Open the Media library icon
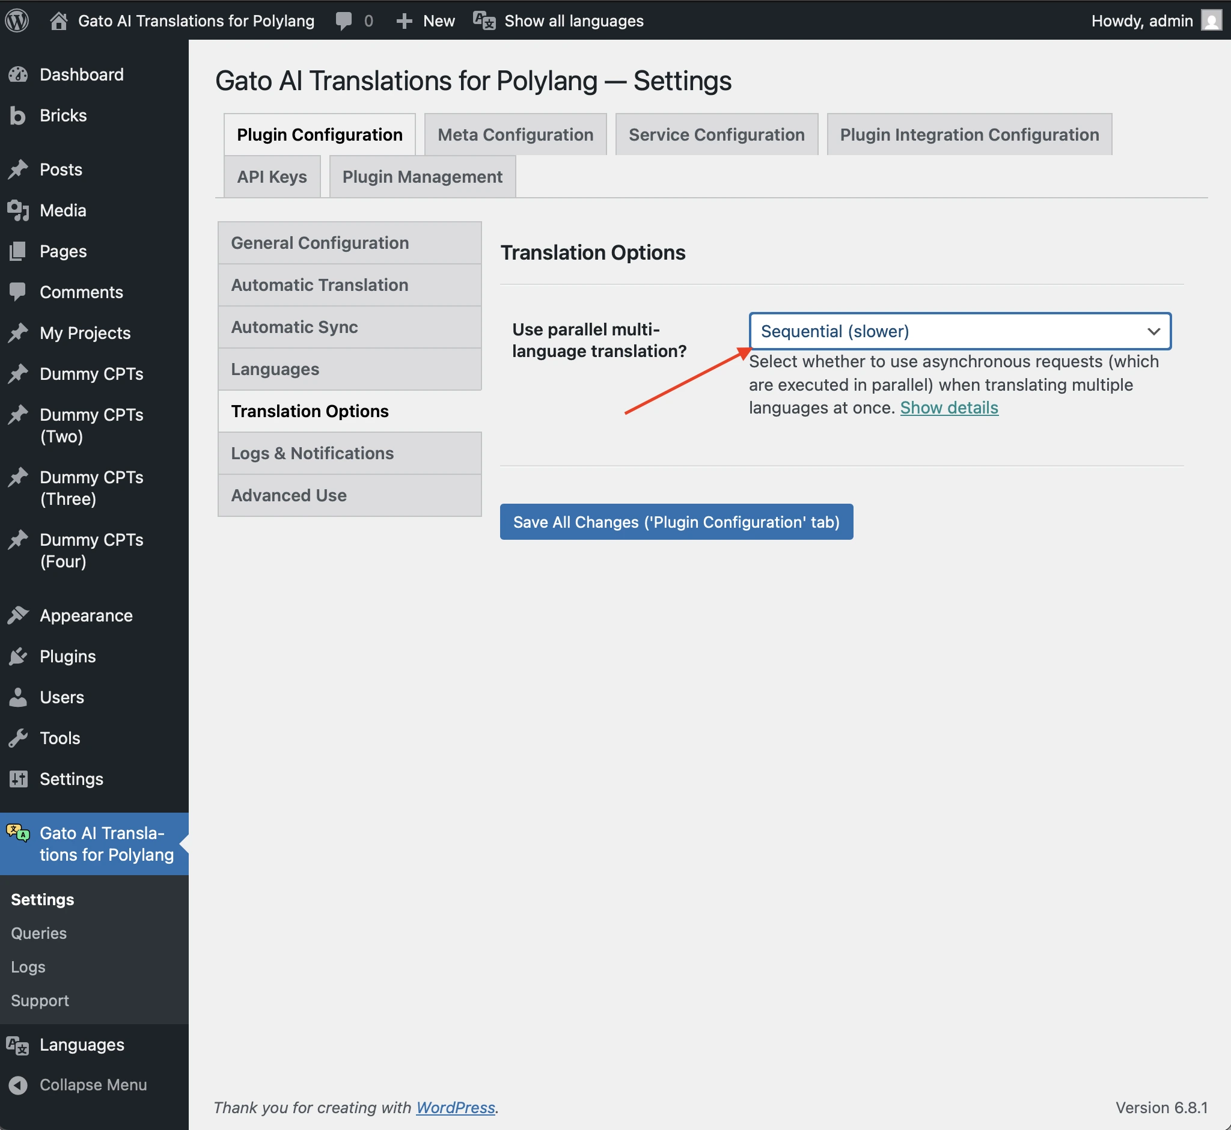 coord(19,210)
